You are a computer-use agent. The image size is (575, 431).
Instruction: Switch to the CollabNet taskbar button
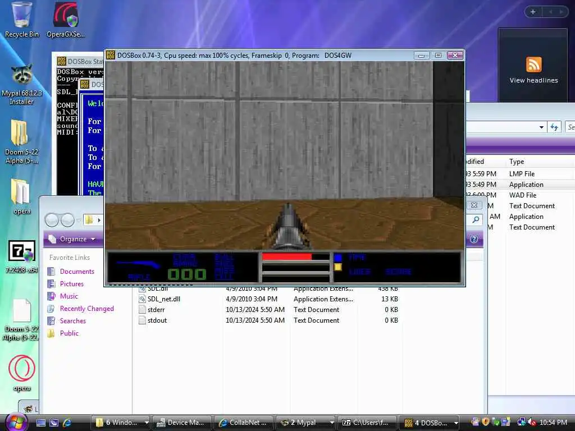pos(244,423)
